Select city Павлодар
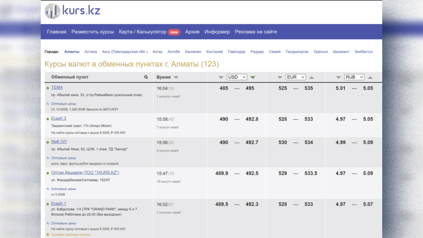This screenshot has width=423, height=238. 237,52
